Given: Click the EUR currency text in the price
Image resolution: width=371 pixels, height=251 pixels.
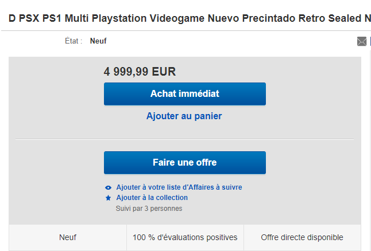Looking at the screenshot, I should click(164, 72).
